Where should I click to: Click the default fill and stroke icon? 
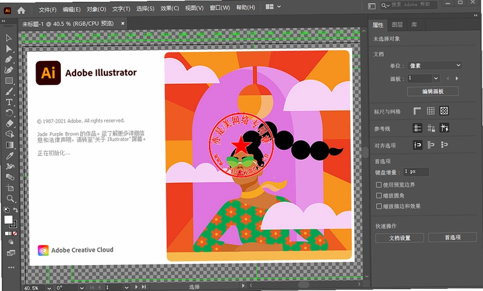coord(7,209)
